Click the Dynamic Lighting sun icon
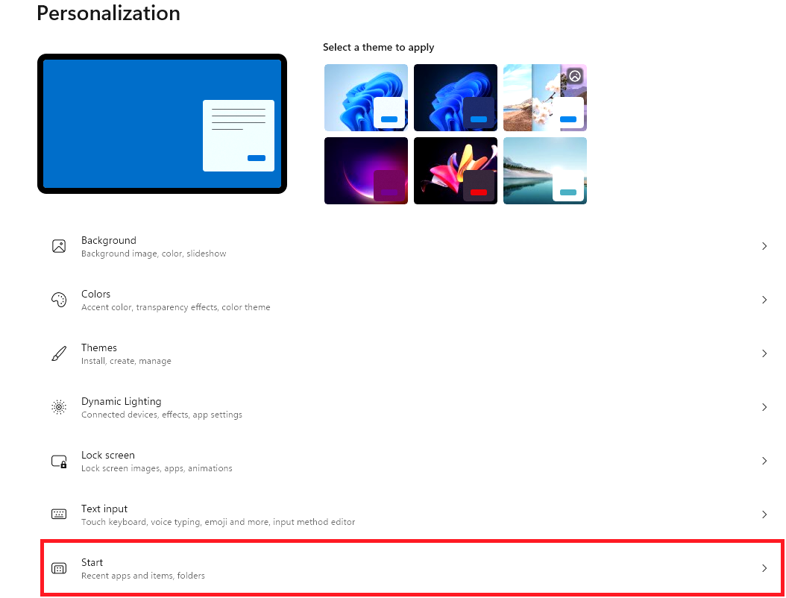 coord(59,407)
